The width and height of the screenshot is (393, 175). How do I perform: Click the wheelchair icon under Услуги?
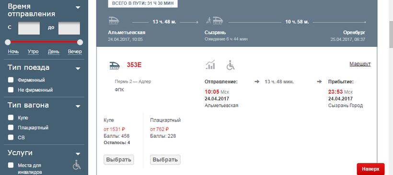(x=77, y=165)
